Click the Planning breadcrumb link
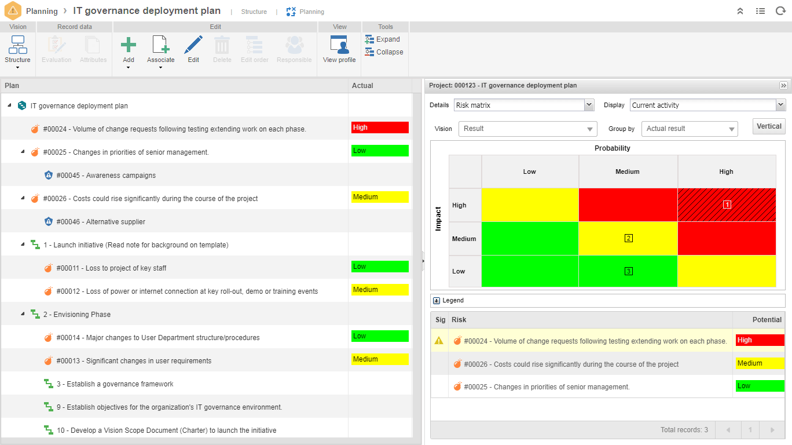The height and width of the screenshot is (445, 792). tap(42, 11)
